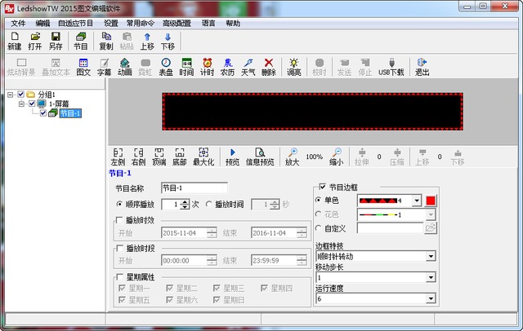This screenshot has height=331, width=523.
Task: Select 节目-1 in the tree
Action: click(70, 113)
